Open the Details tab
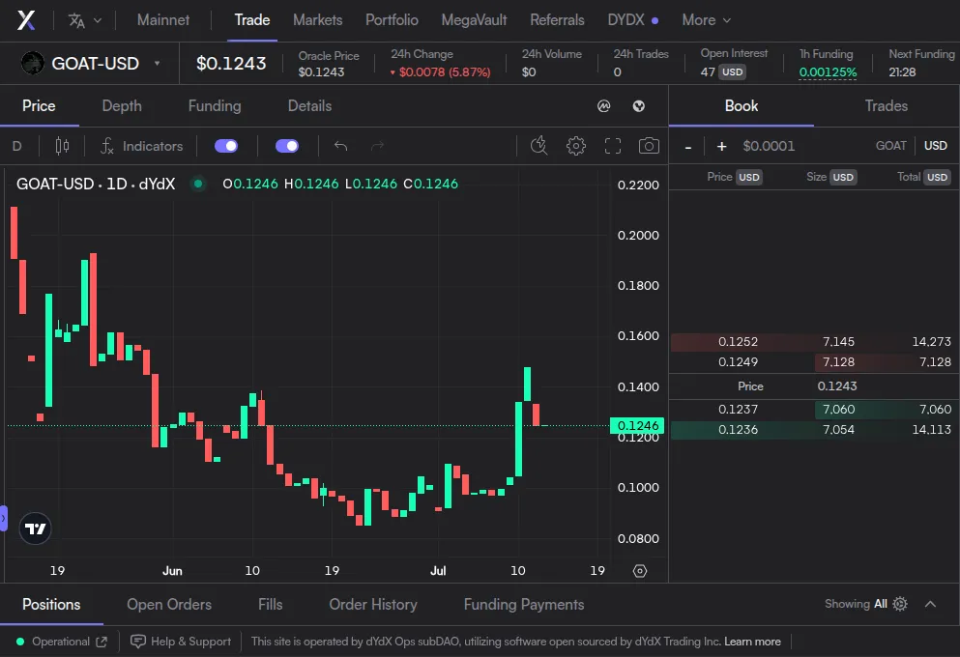 pos(309,106)
